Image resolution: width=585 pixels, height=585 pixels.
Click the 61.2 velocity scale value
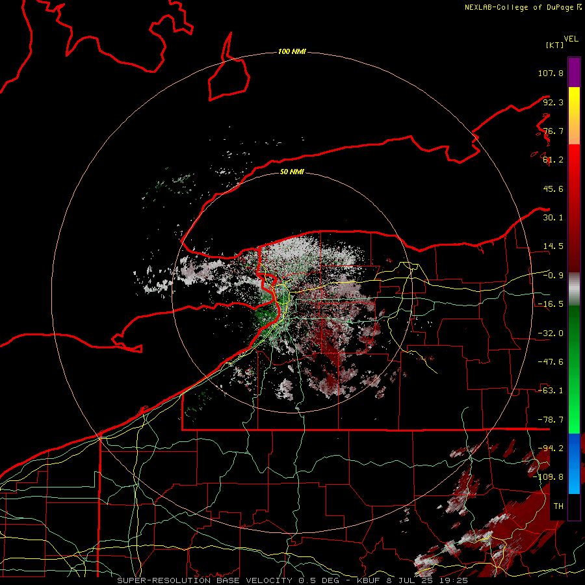click(553, 160)
